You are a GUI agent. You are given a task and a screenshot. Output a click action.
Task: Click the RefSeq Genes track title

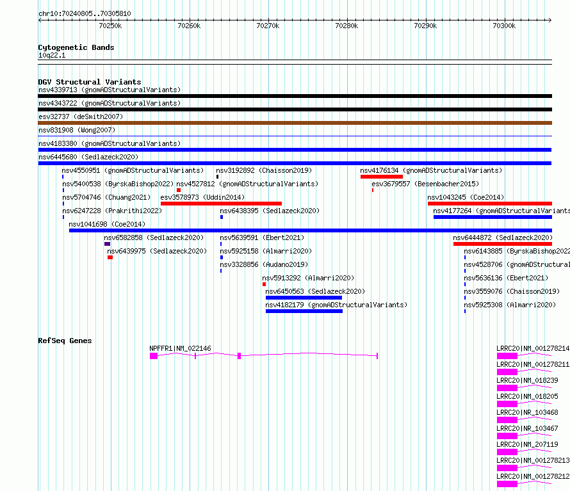[65, 341]
